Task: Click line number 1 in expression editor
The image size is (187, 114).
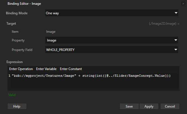Action: (x=10, y=76)
